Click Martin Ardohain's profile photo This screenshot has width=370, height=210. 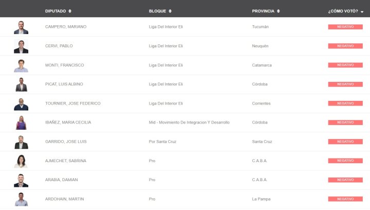click(x=21, y=200)
